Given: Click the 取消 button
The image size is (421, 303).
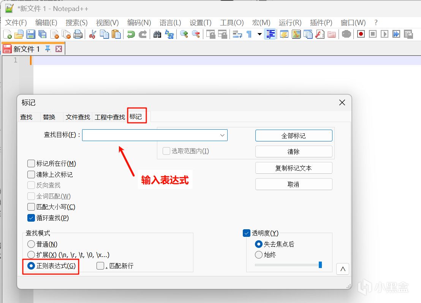Looking at the screenshot, I should pyautogui.click(x=294, y=184).
